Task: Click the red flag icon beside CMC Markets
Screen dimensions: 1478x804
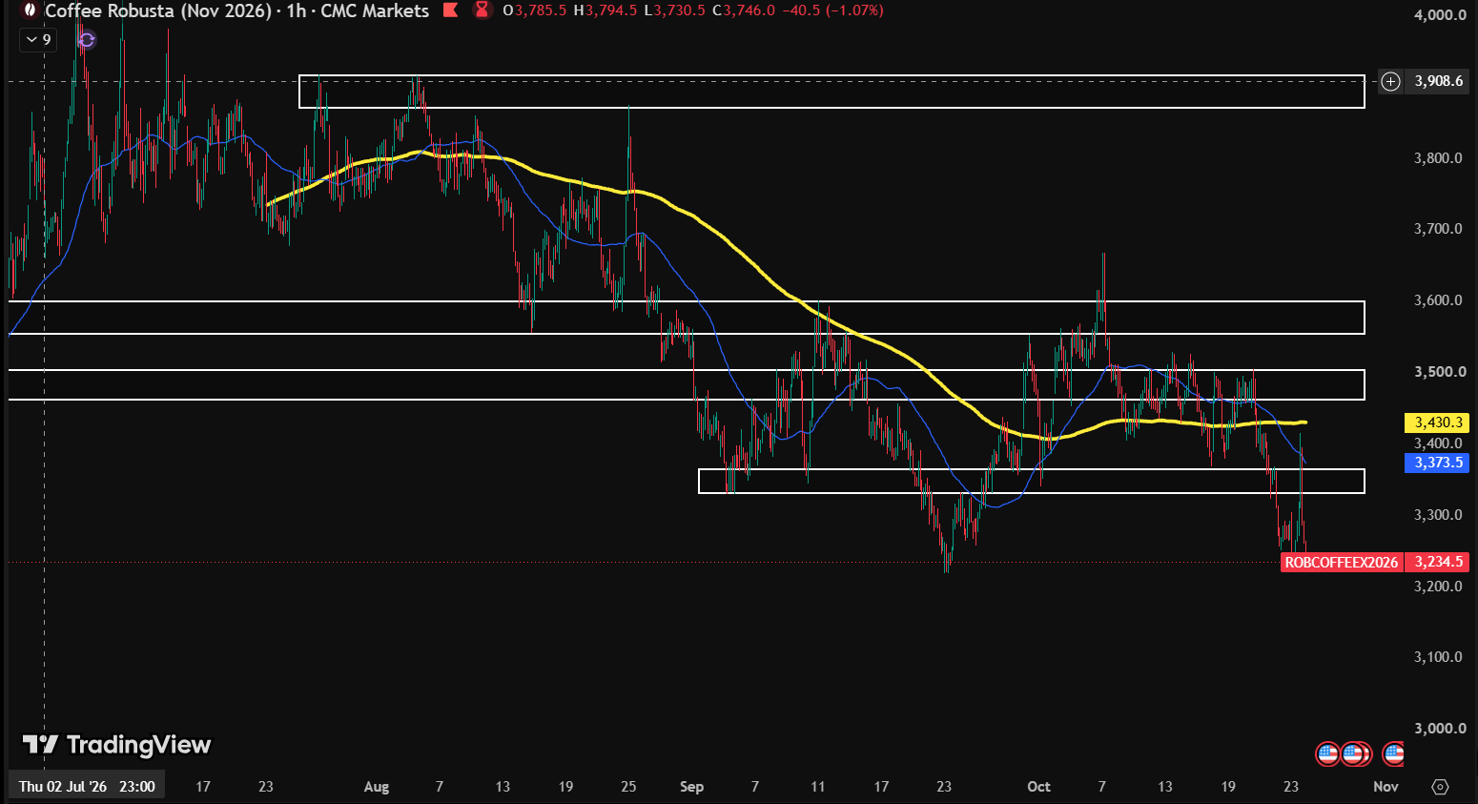Action: (x=451, y=10)
